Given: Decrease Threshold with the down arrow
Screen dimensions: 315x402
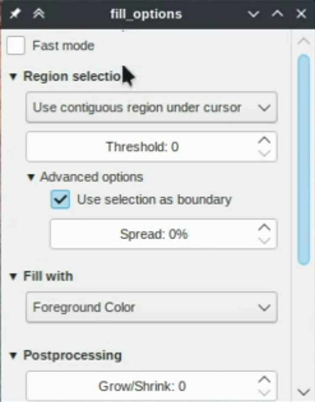Looking at the screenshot, I should tap(264, 154).
